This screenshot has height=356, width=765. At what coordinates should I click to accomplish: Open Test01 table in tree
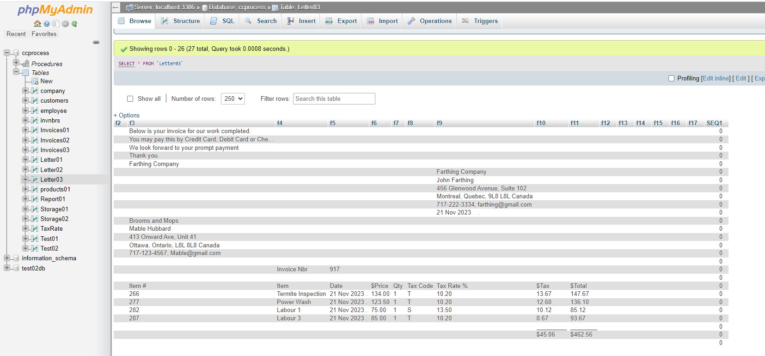point(49,239)
